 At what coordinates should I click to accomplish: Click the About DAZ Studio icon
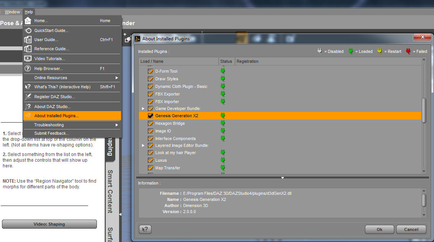[x=28, y=107]
